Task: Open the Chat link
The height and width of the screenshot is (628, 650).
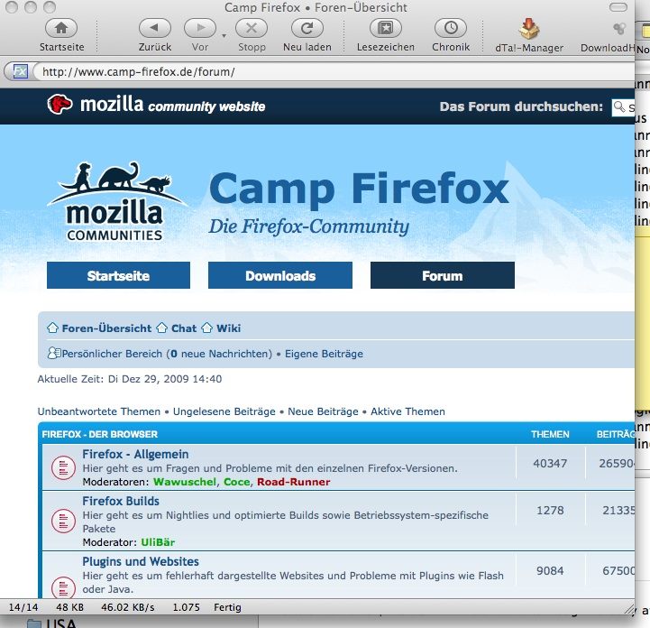Action: point(184,328)
